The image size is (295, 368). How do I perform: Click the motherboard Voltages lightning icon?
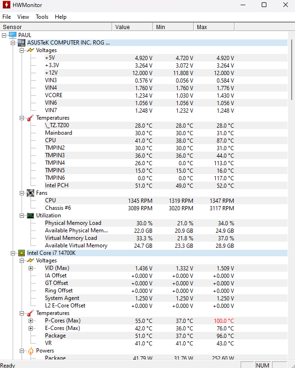pos(30,50)
